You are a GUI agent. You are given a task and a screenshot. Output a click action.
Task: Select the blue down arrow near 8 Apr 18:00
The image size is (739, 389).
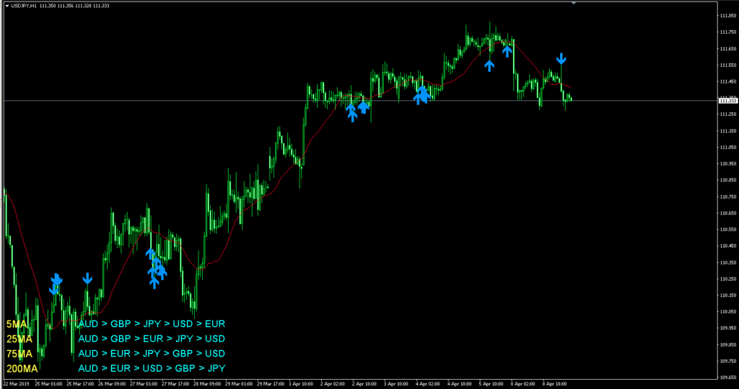click(561, 58)
